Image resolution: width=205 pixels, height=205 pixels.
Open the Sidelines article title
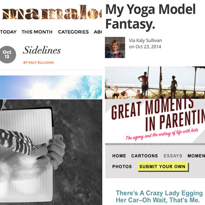42,50
